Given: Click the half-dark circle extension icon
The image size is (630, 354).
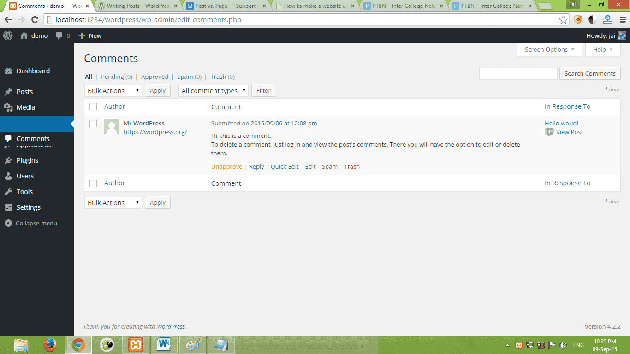Looking at the screenshot, I should (x=593, y=20).
